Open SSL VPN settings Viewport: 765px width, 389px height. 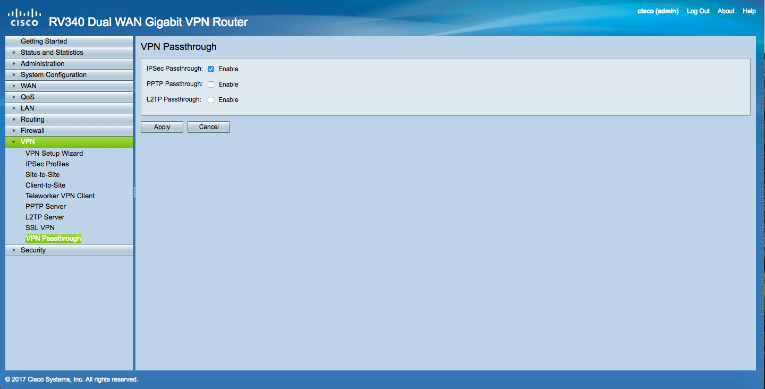[x=40, y=228]
